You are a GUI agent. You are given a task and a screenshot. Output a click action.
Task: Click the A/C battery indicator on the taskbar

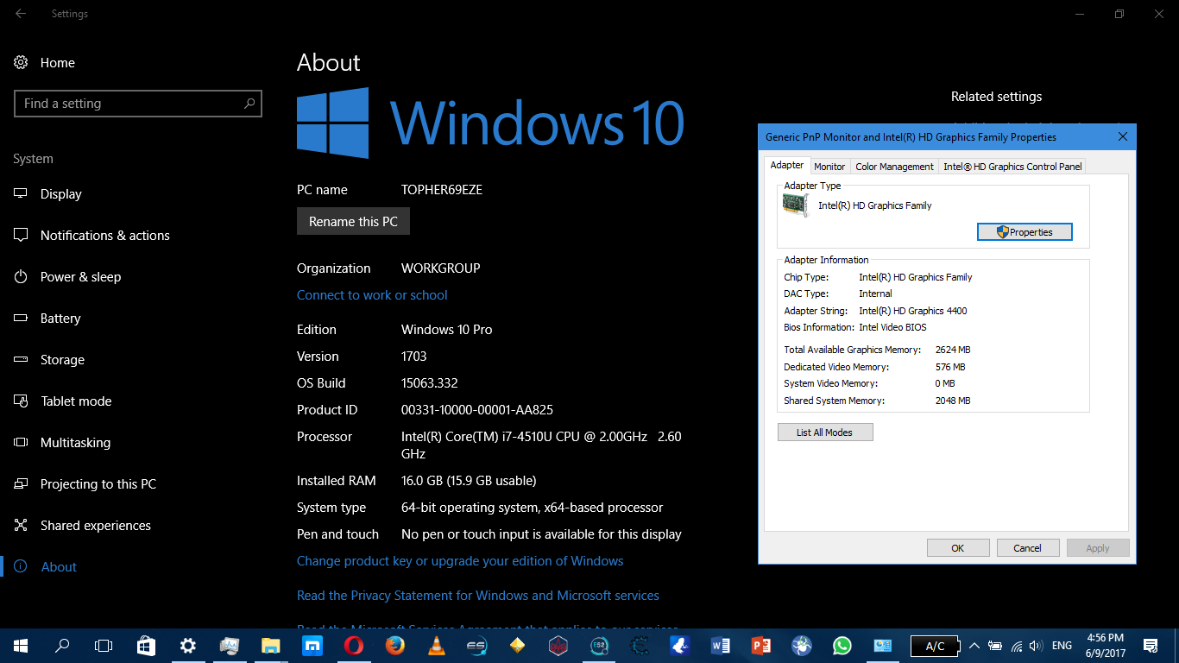click(x=935, y=646)
